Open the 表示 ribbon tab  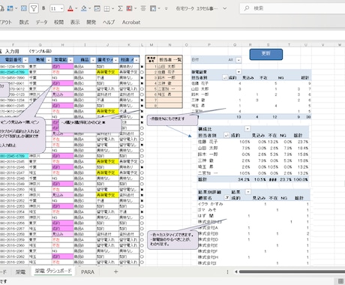75,22
